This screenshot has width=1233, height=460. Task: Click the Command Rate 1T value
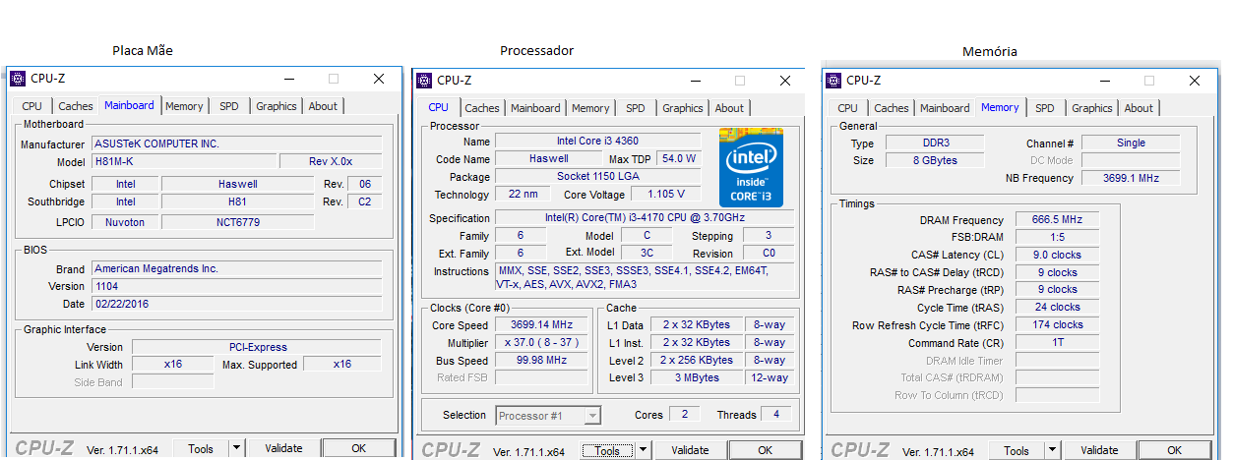click(x=1057, y=343)
